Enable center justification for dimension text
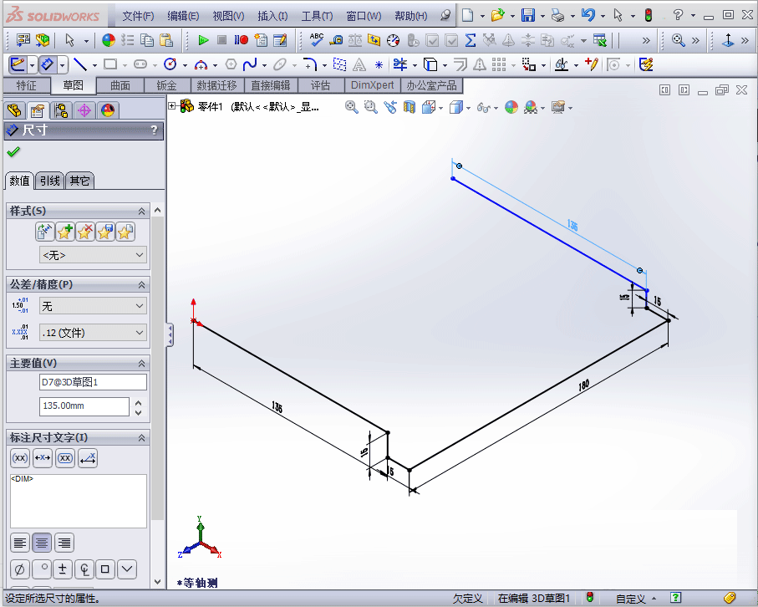Viewport: 758px width, 607px height. click(x=42, y=543)
